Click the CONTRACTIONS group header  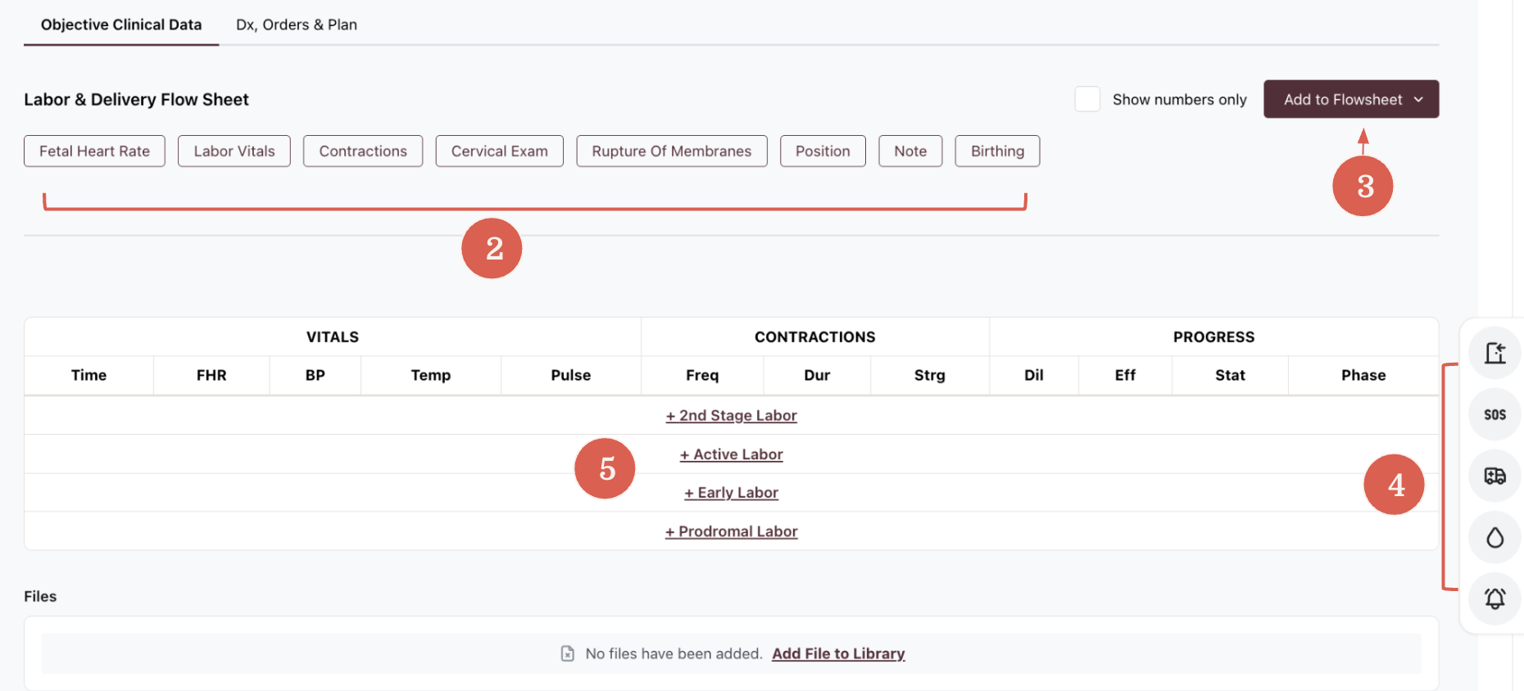(815, 336)
